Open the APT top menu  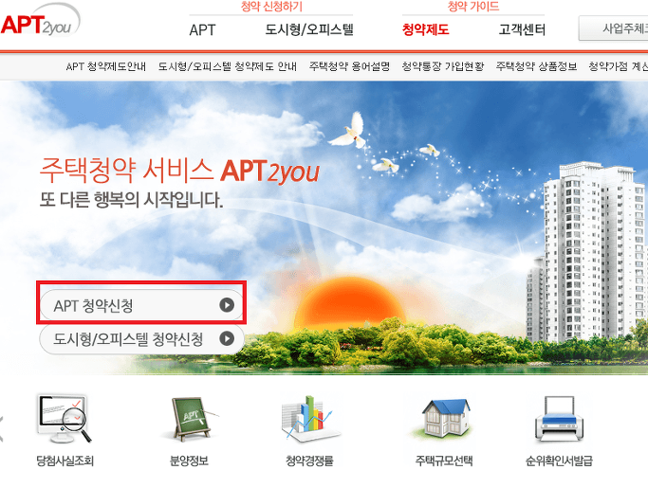tap(202, 29)
